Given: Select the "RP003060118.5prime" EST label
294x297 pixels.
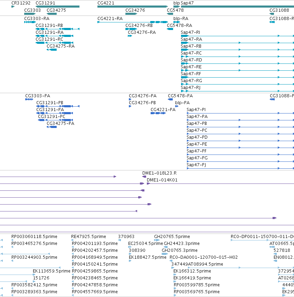Looking at the screenshot, I should [x=34, y=237].
